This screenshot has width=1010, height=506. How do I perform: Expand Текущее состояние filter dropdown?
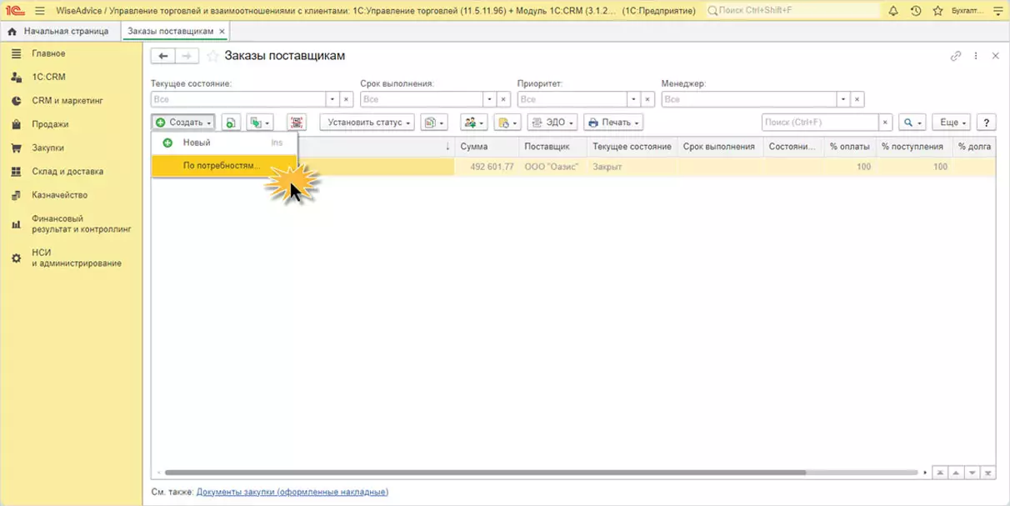(x=332, y=99)
